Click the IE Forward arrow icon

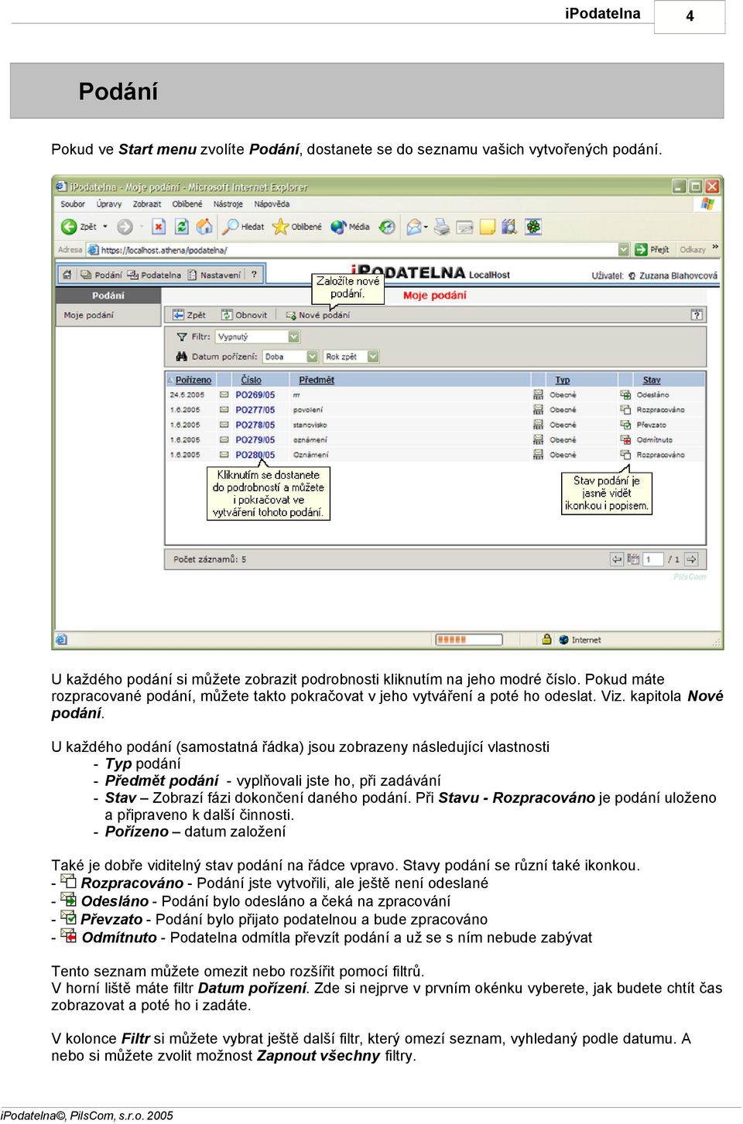click(x=125, y=227)
